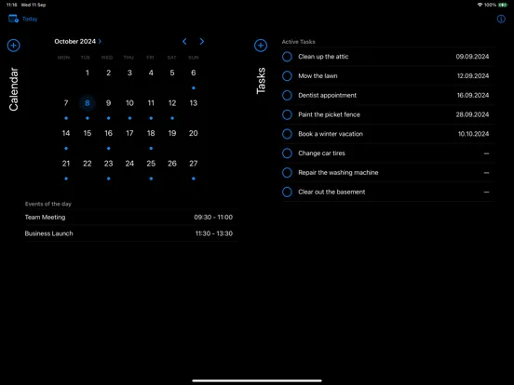Choose October 10 in the calendar
This screenshot has height=385, width=514.
(129, 103)
